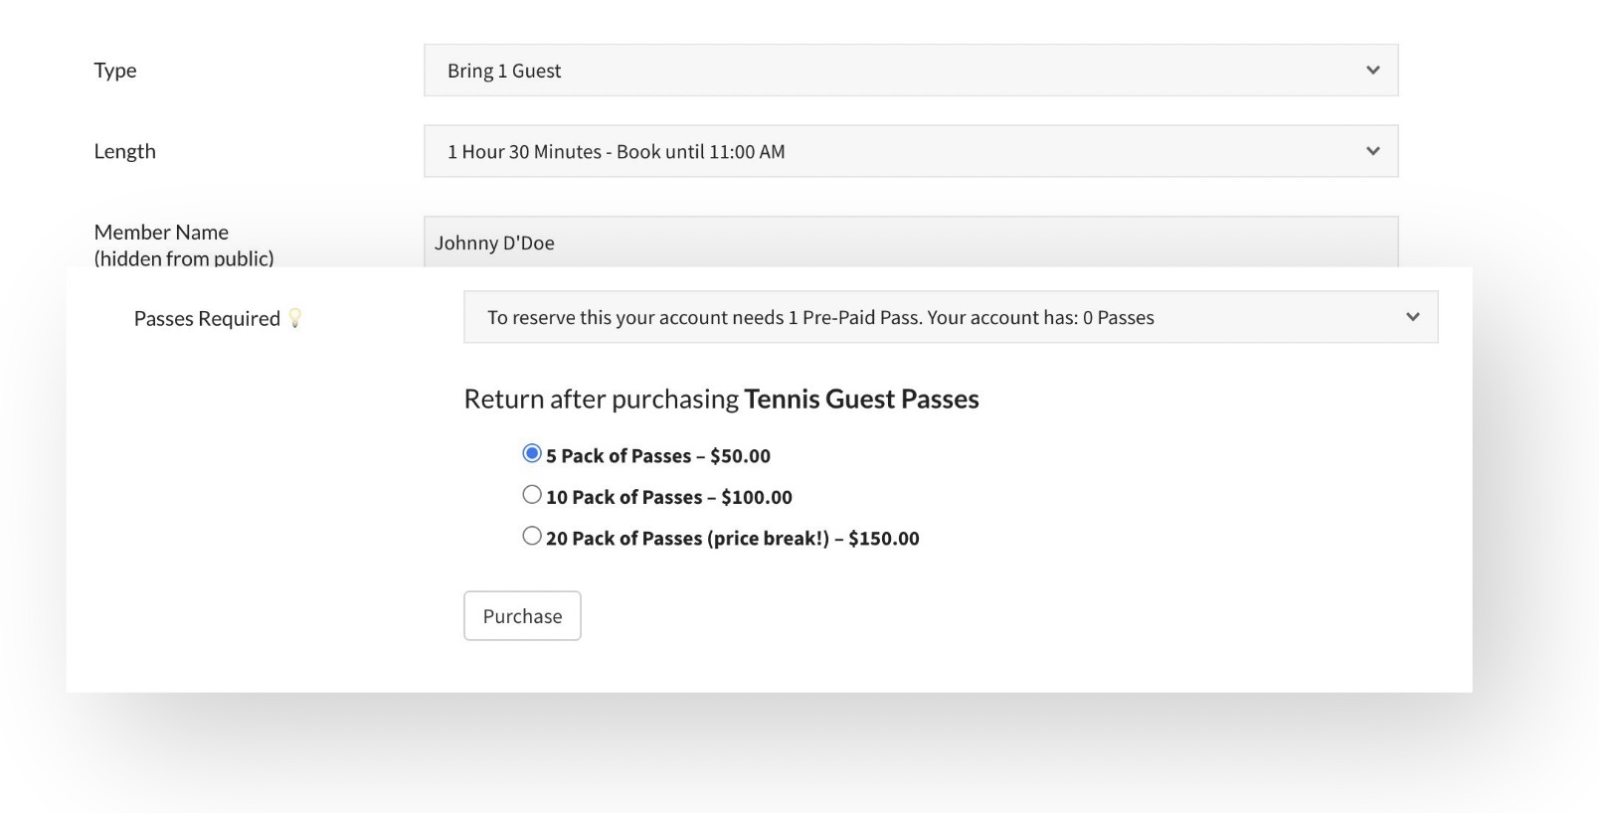Click the lightbulb hint icon beside Passes Required
This screenshot has height=813, width=1599.
[x=294, y=318]
